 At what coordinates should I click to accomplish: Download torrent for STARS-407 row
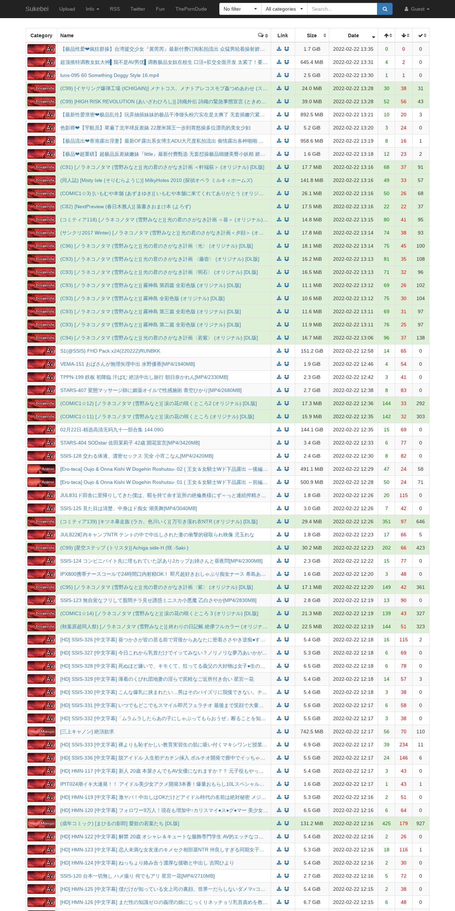click(279, 390)
